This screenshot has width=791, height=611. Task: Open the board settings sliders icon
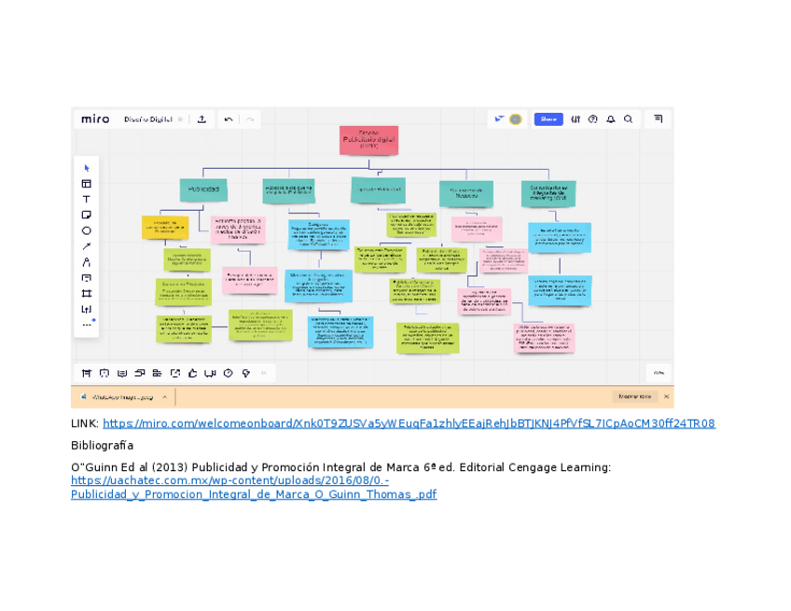[x=576, y=119]
